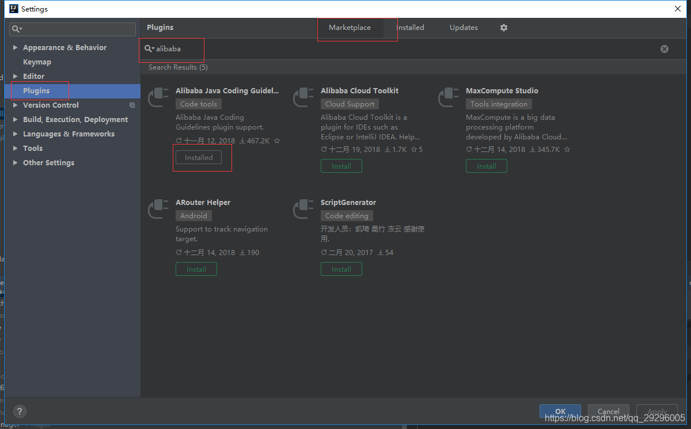
Task: Click the MaxCompute Studio plugin icon
Action: point(448,97)
